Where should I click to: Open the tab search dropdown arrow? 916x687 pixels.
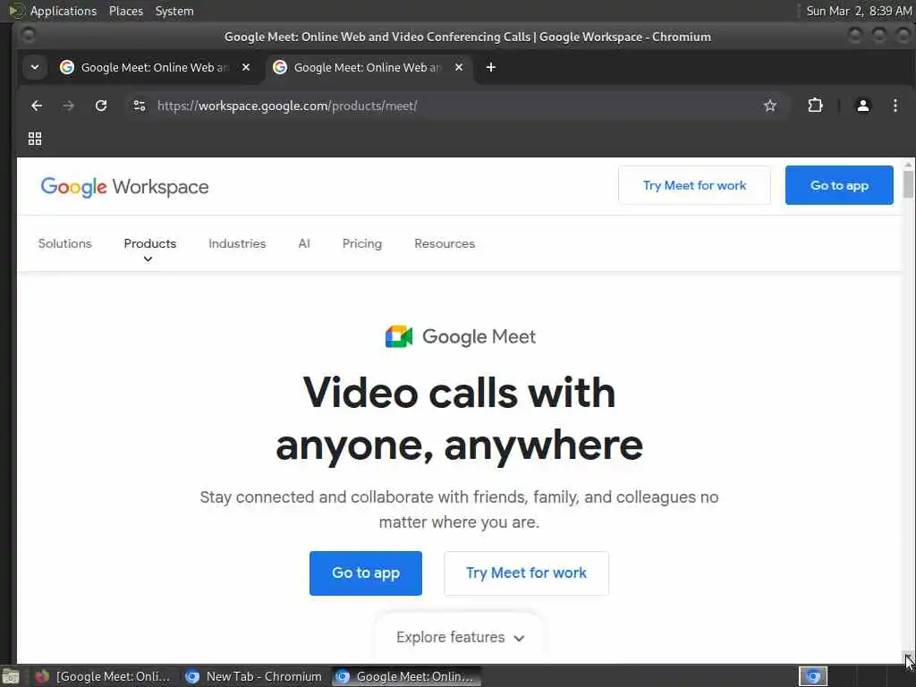(35, 67)
